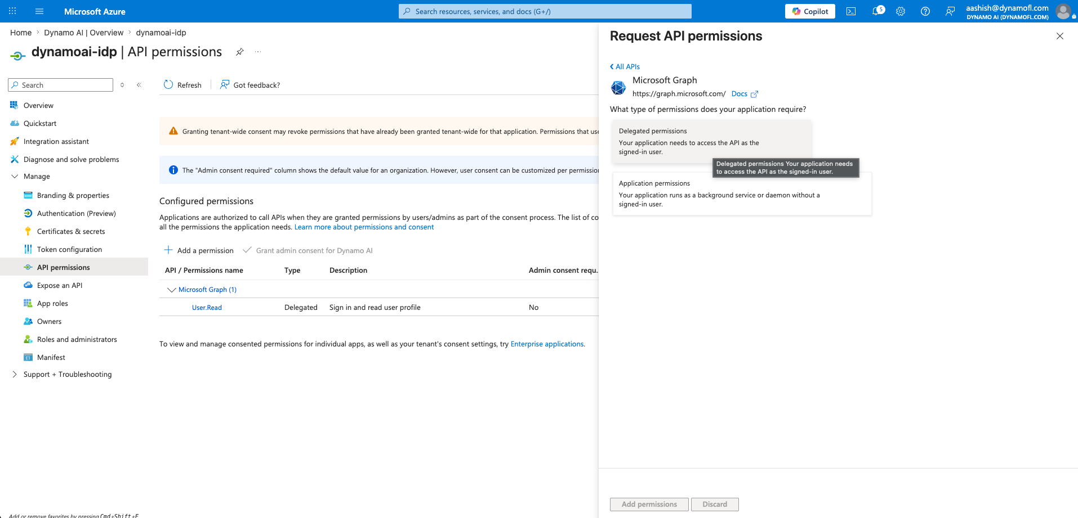Open the Help question mark icon
Viewport: 1078px width, 518px height.
[925, 11]
